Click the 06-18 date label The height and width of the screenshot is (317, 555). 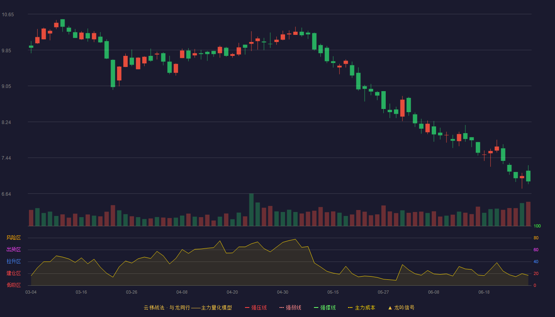pyautogui.click(x=484, y=292)
